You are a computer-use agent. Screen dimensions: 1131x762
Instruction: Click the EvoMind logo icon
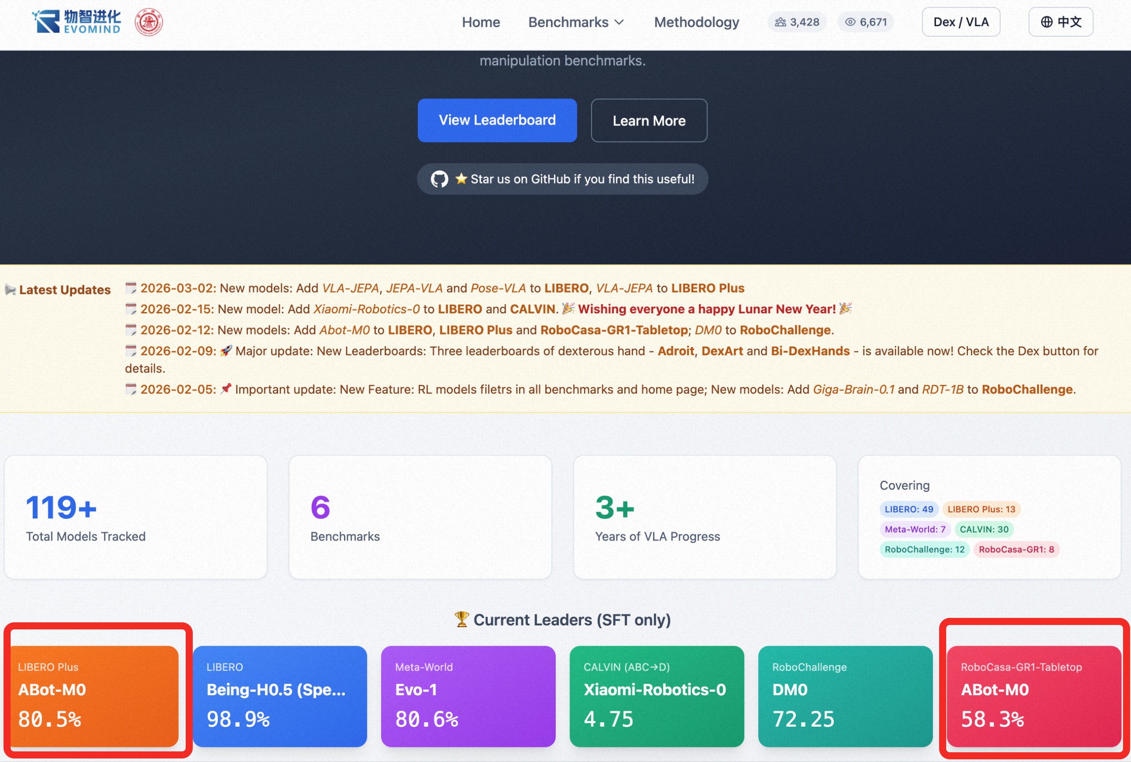coord(47,22)
